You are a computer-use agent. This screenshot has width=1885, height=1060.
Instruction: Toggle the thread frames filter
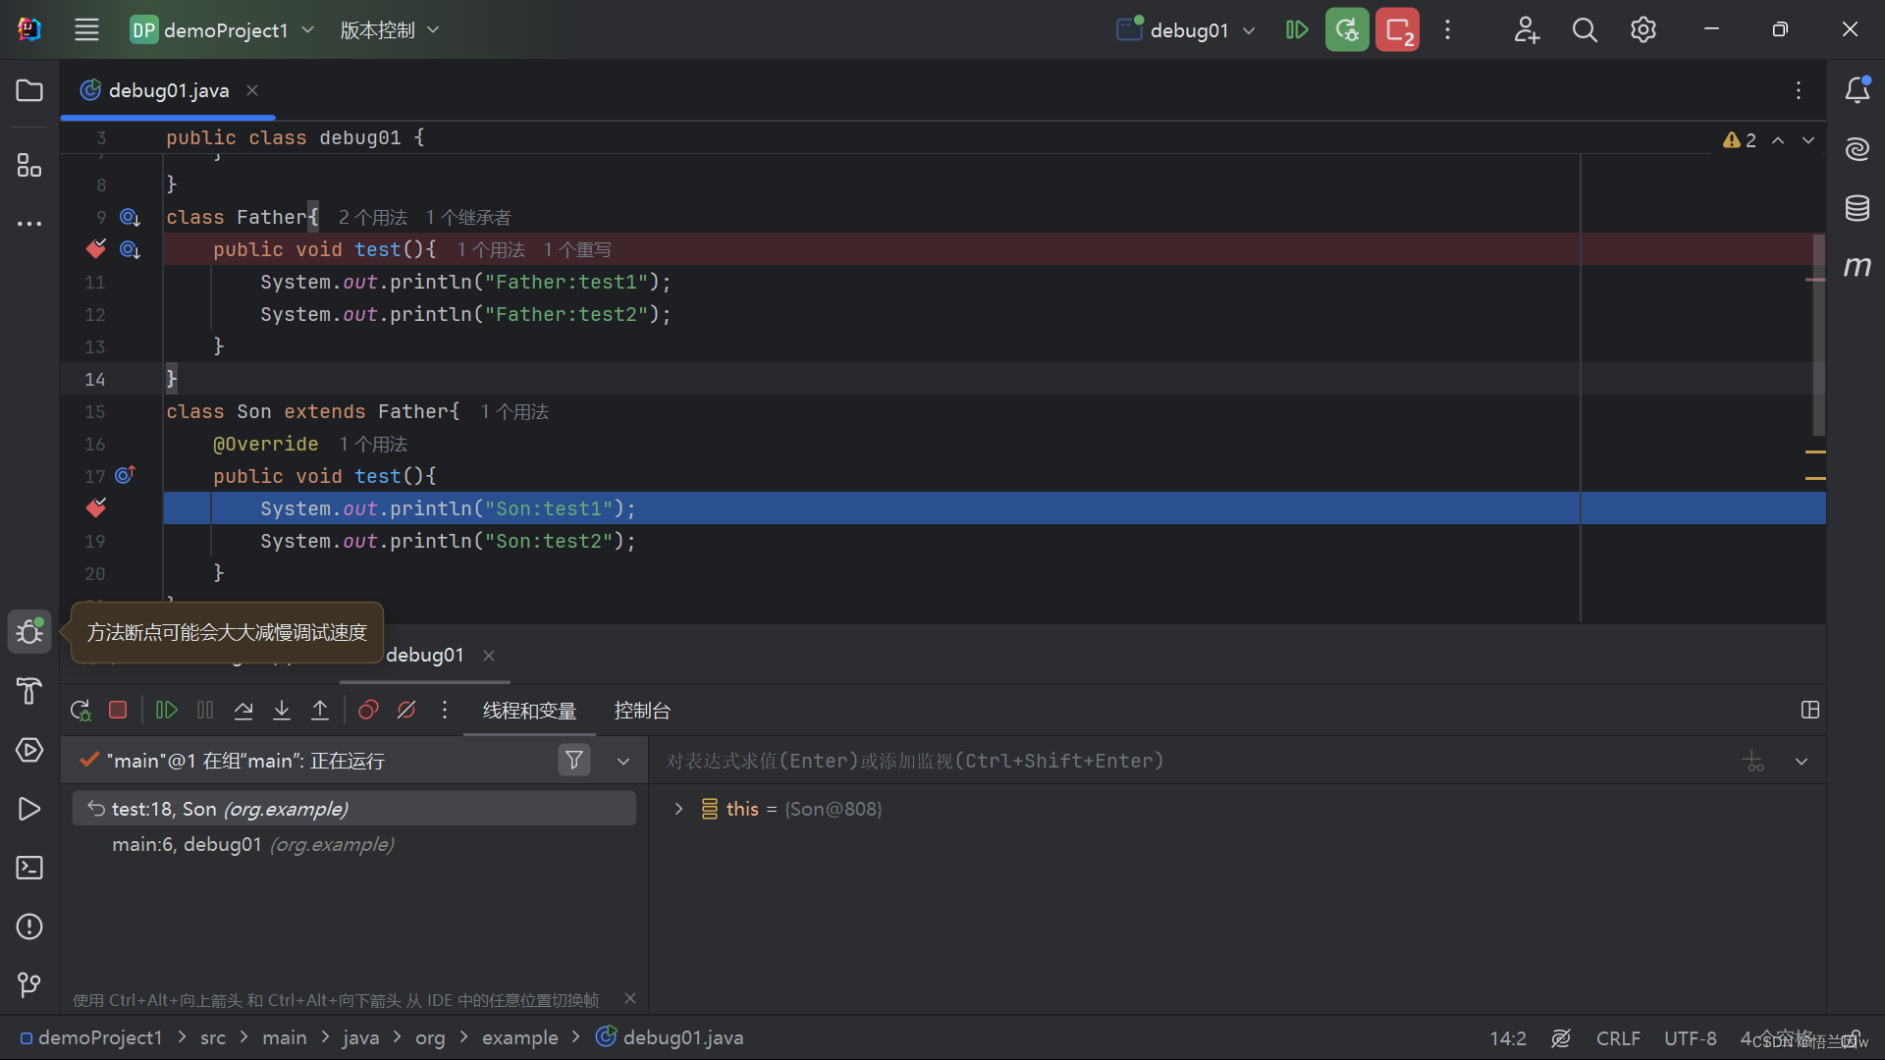[574, 760]
